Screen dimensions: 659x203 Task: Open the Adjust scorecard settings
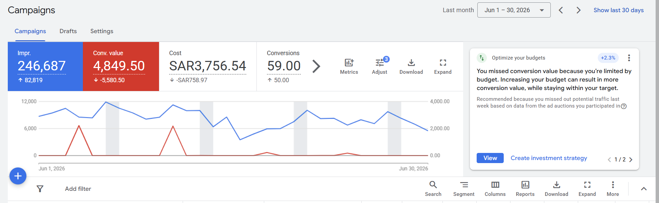coord(380,66)
